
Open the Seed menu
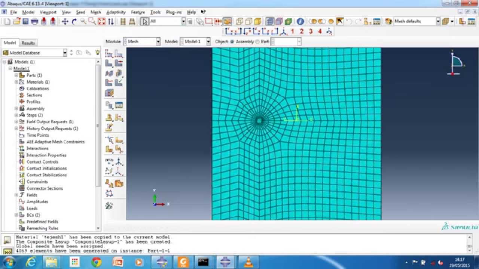[x=81, y=12]
